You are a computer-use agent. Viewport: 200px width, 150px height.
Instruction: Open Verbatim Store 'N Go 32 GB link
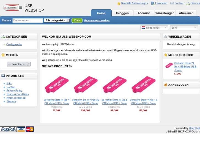pos(86,102)
